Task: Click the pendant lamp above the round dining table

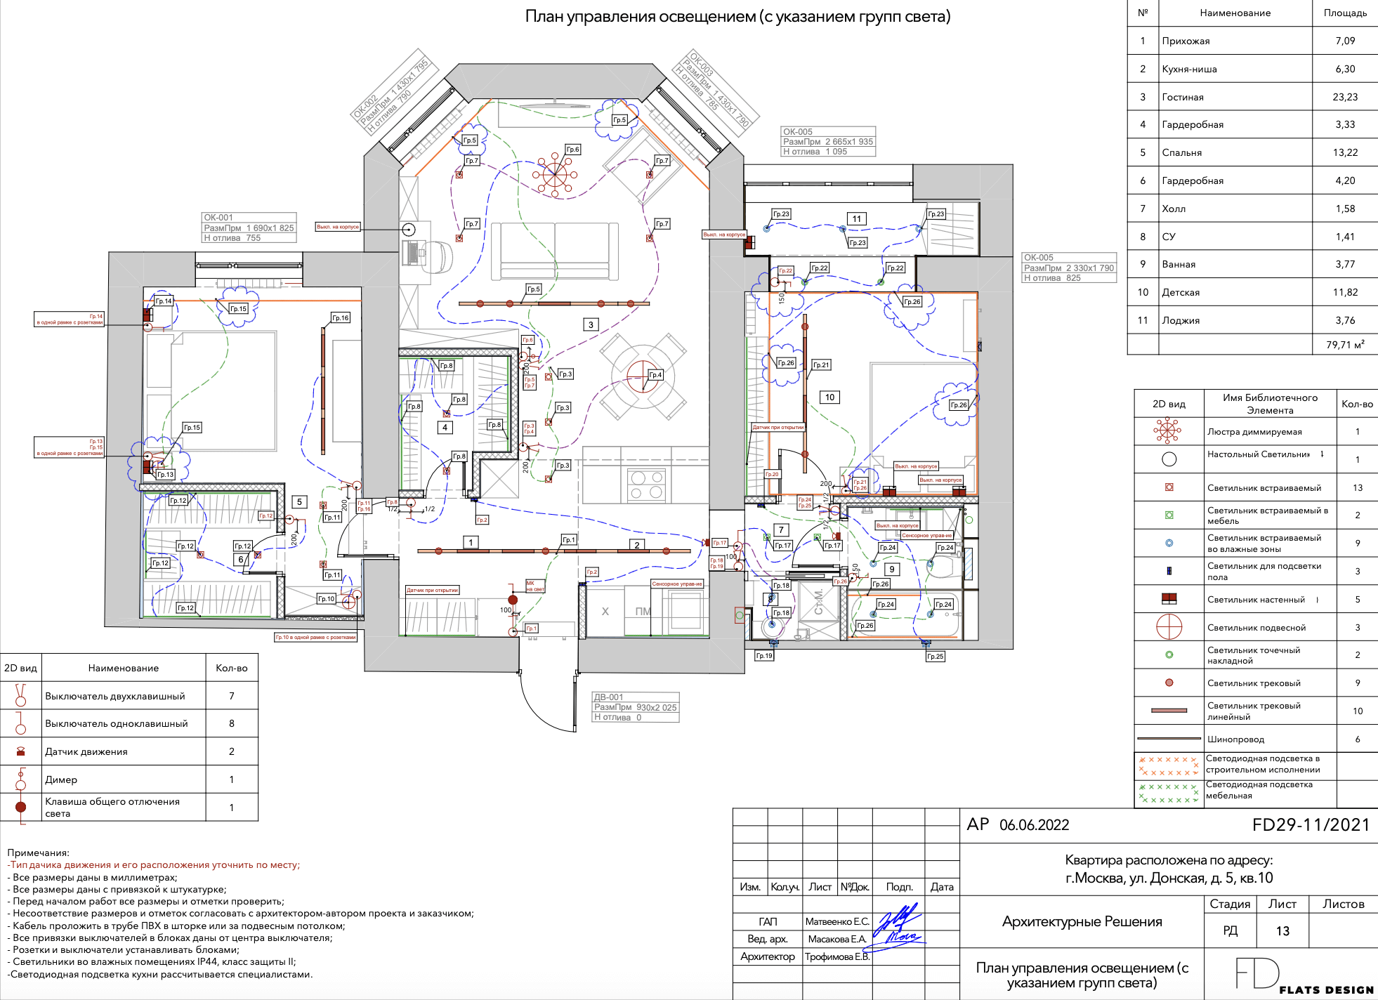Action: [642, 376]
